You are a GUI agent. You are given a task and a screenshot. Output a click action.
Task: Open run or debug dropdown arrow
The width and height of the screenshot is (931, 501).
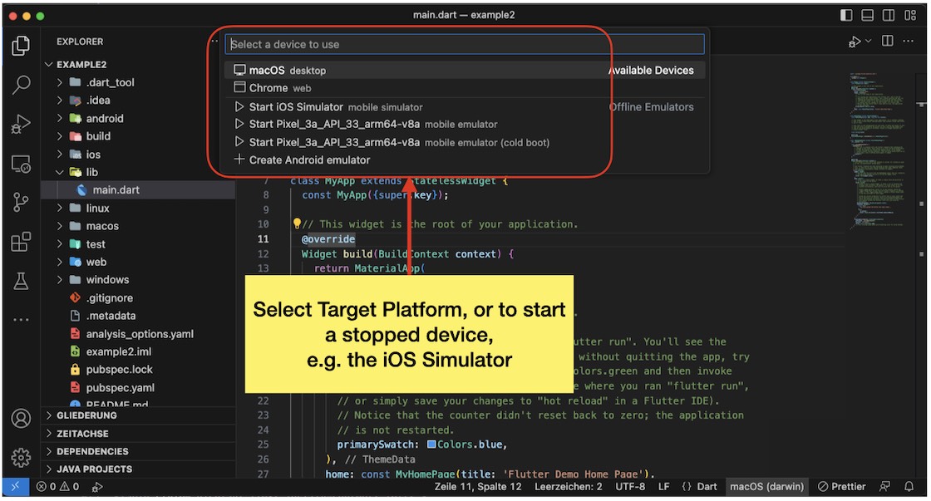869,41
